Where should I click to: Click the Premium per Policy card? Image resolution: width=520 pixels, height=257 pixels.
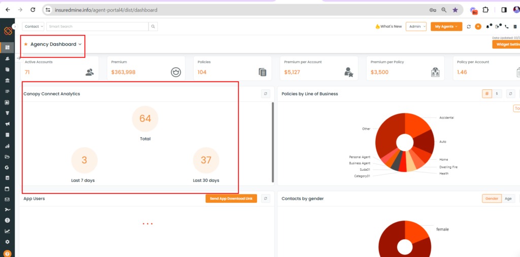click(x=405, y=68)
